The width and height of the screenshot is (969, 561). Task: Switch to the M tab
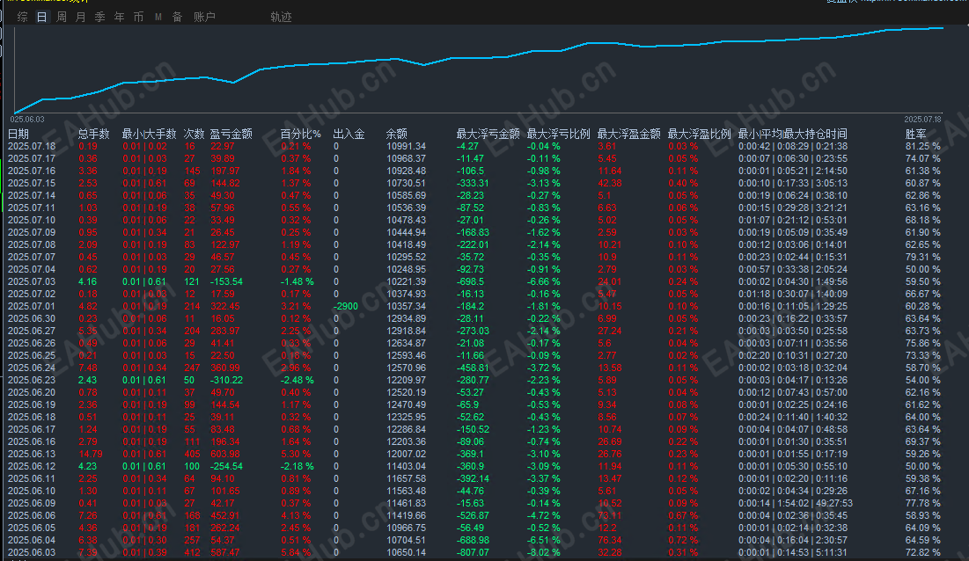pyautogui.click(x=158, y=17)
